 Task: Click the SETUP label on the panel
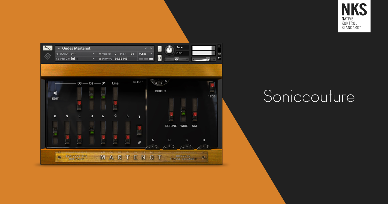pos(137,82)
